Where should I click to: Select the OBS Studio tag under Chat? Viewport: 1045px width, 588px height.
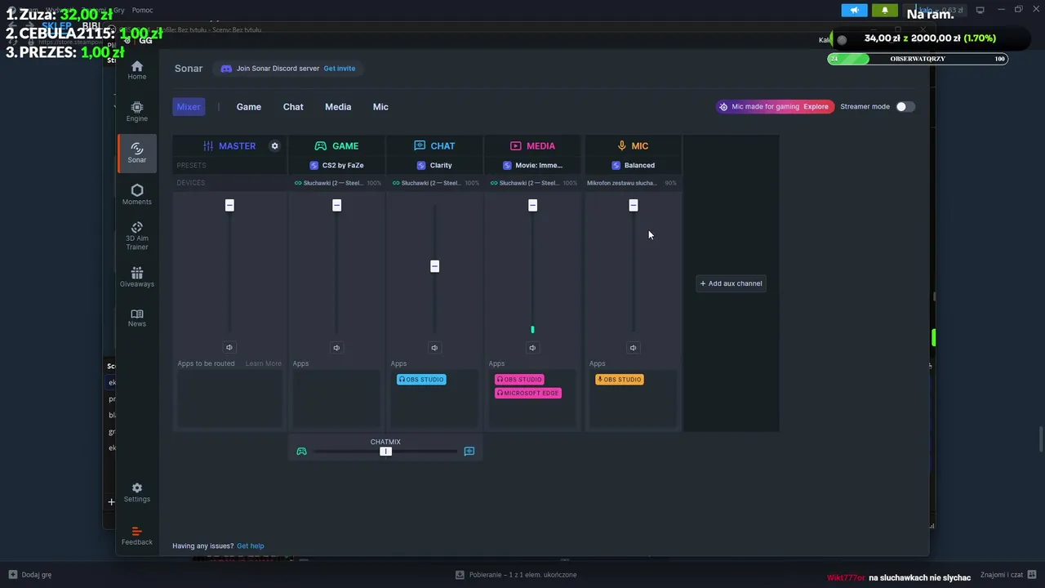pos(421,380)
